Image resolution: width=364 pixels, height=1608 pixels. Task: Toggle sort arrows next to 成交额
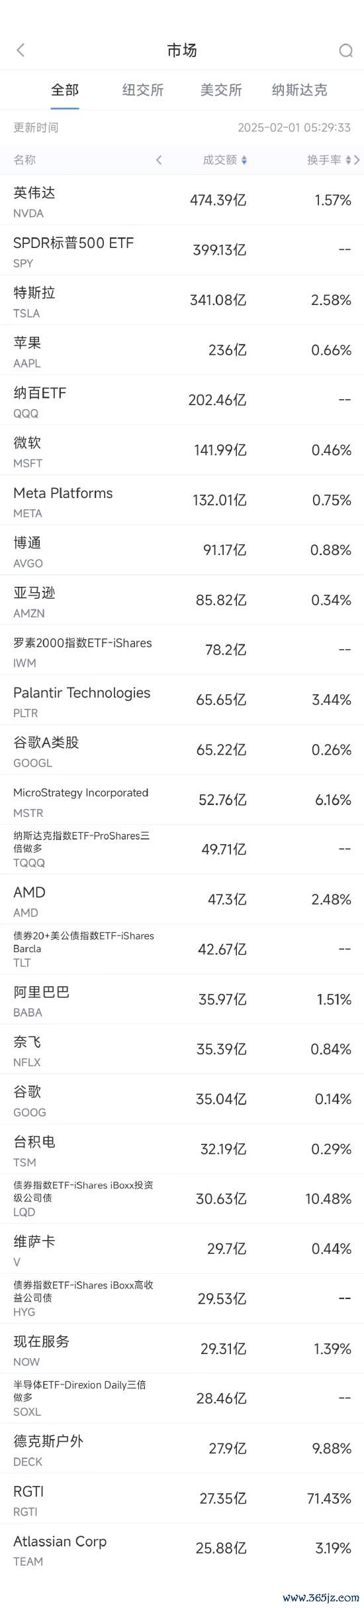pyautogui.click(x=244, y=160)
